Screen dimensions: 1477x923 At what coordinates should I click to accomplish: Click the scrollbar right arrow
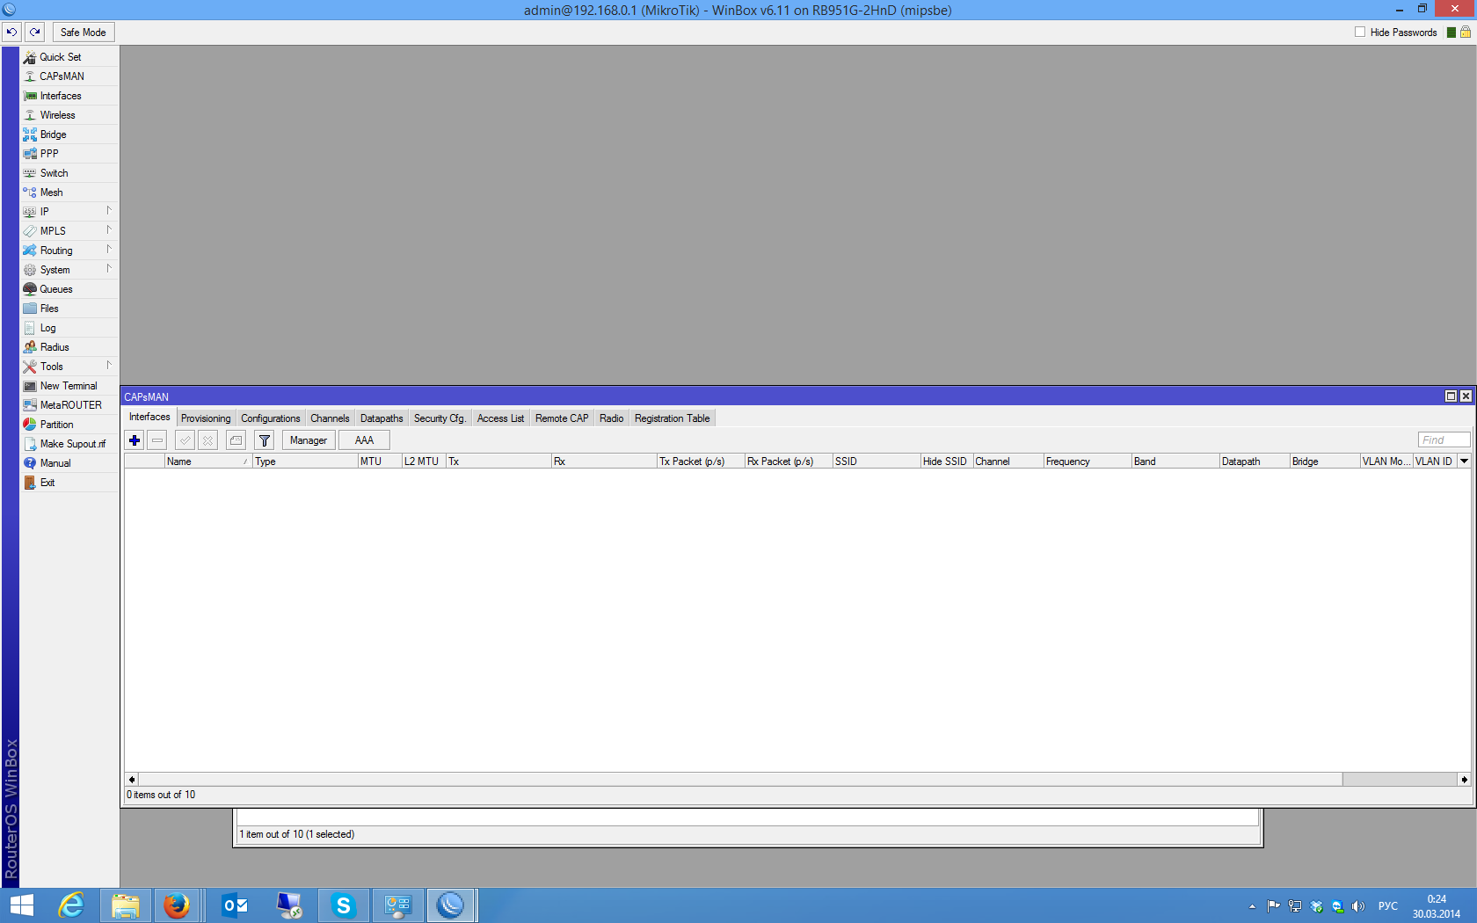click(x=1464, y=780)
